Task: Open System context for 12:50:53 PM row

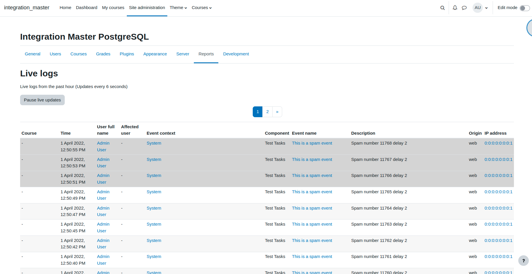Action: click(154, 159)
